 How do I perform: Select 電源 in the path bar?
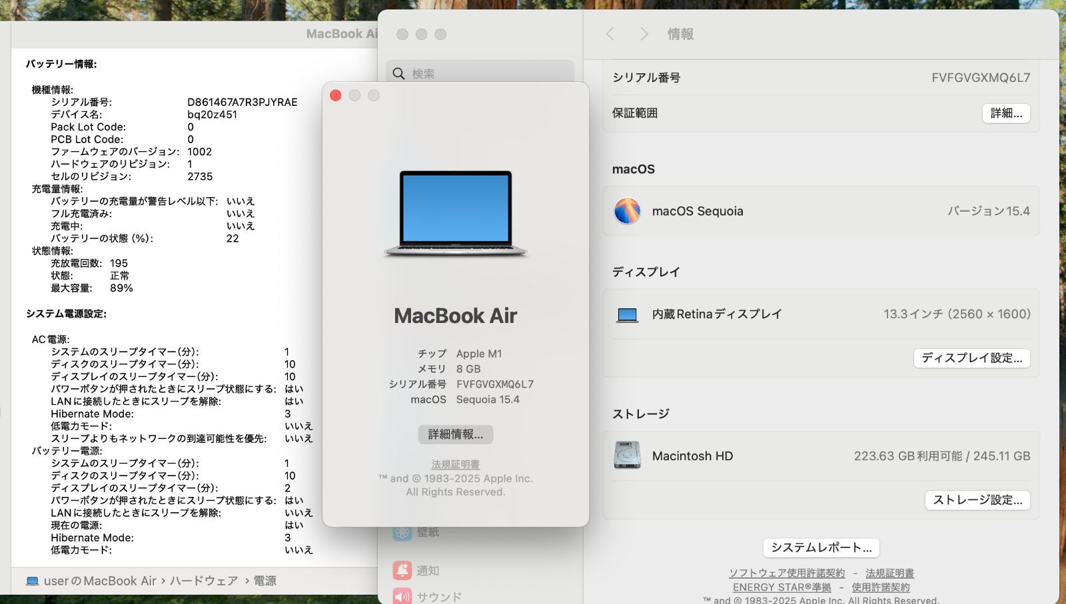click(265, 581)
